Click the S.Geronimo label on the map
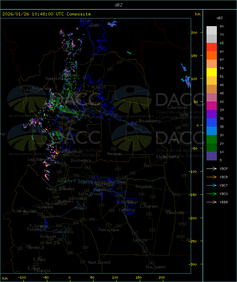The image size is (237, 282). [177, 108]
